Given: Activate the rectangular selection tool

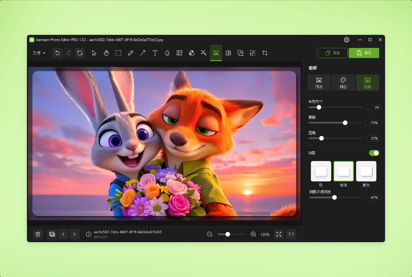Looking at the screenshot, I should (x=118, y=53).
